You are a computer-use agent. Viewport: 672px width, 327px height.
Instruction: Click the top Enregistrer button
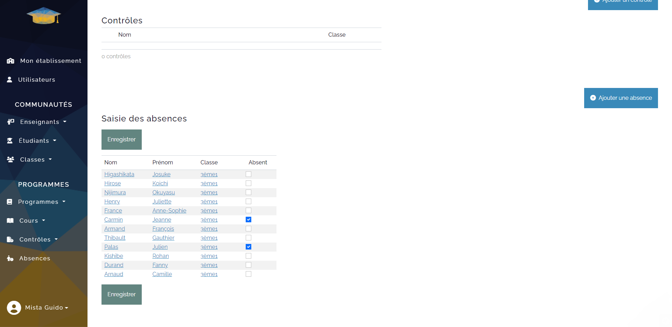point(121,140)
